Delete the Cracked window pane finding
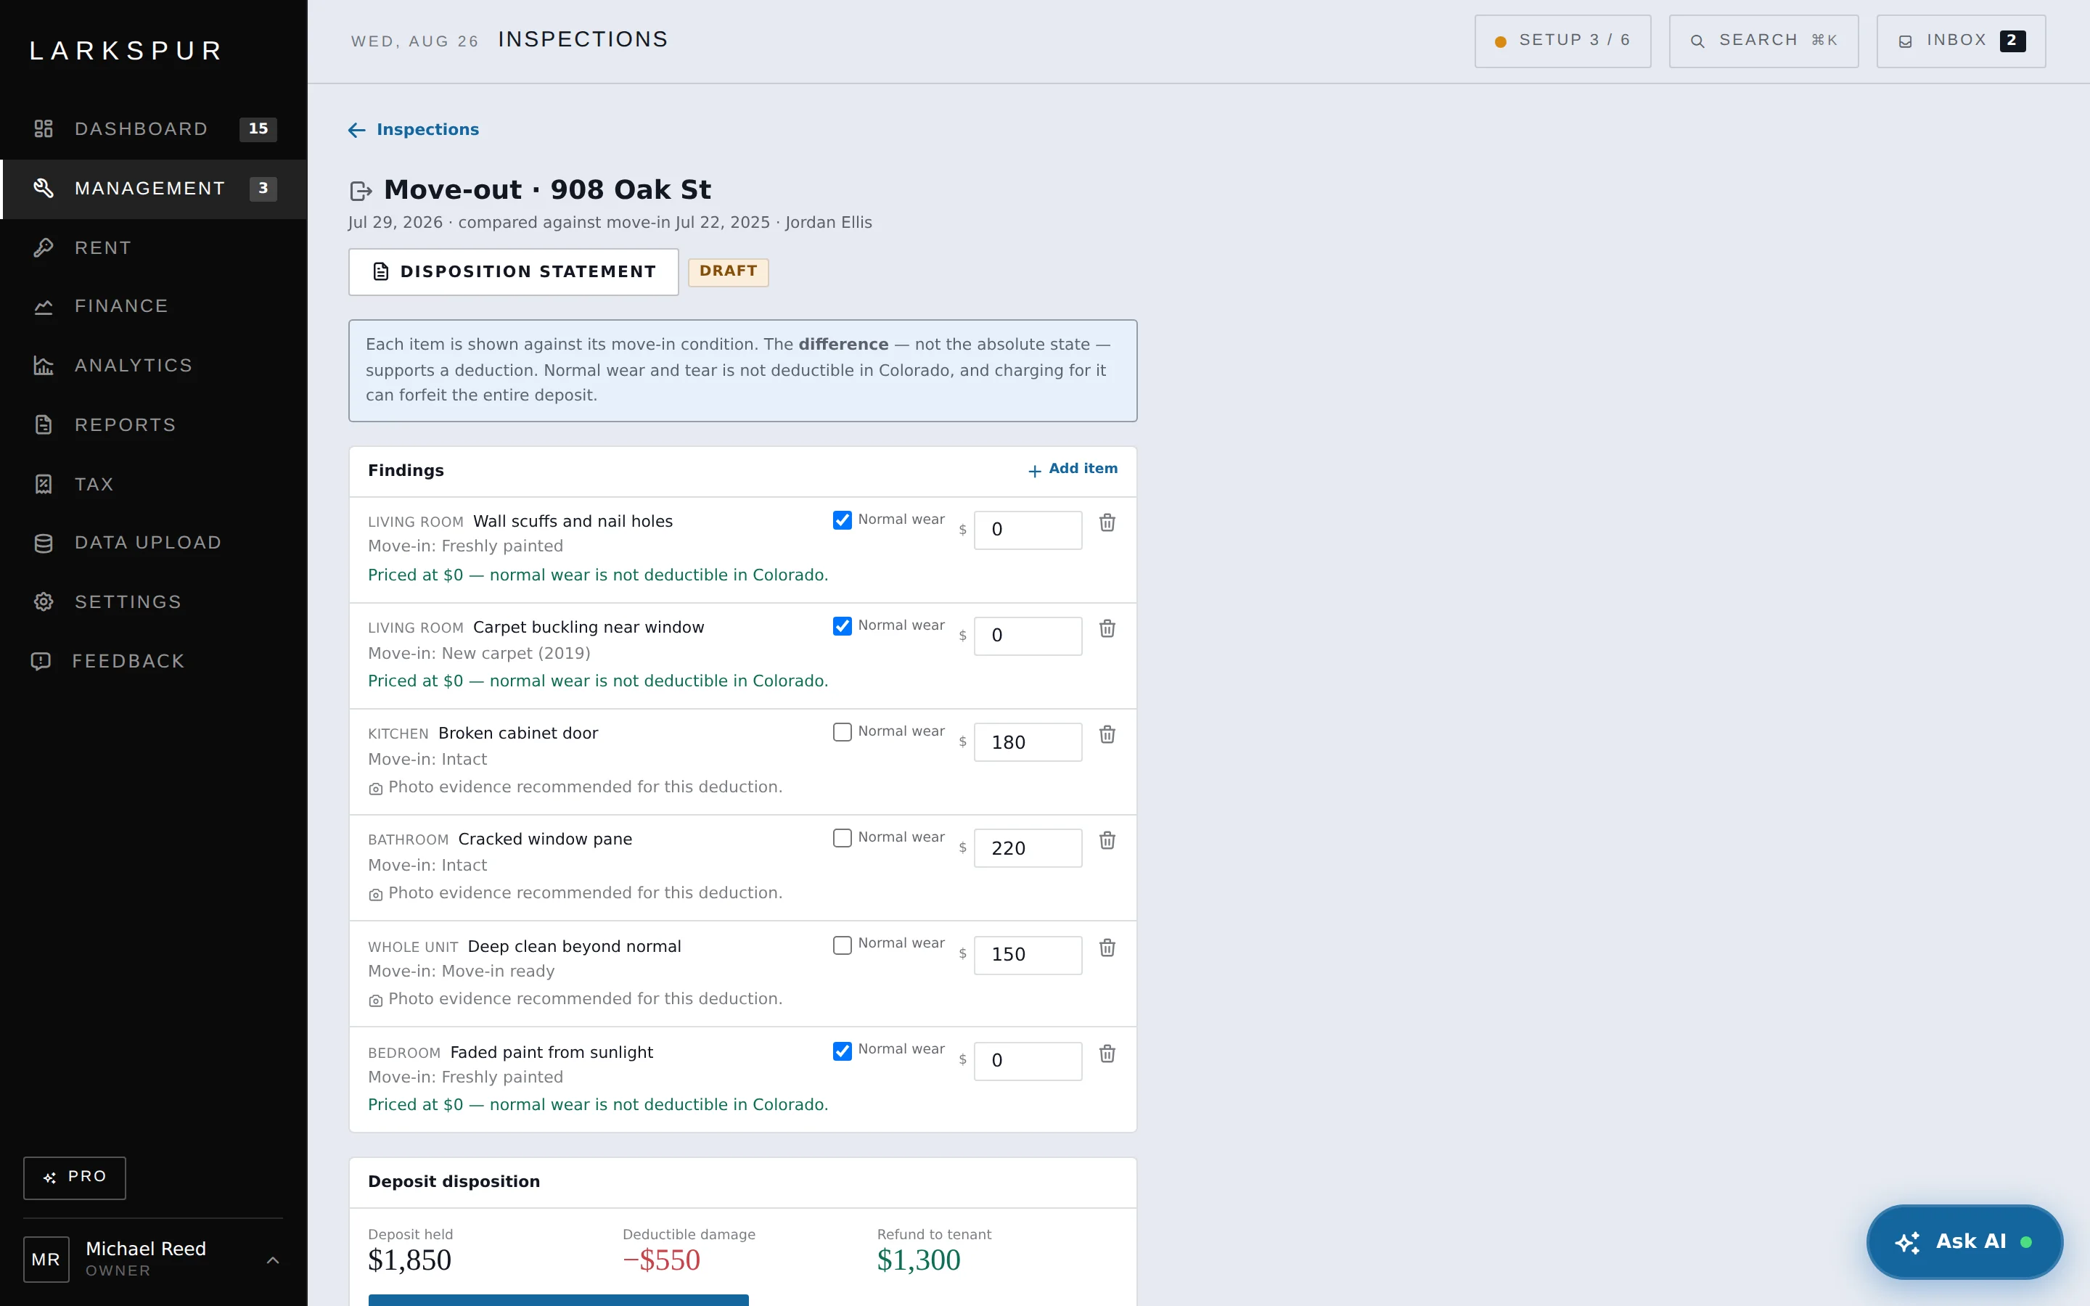The width and height of the screenshot is (2090, 1306). point(1107,840)
